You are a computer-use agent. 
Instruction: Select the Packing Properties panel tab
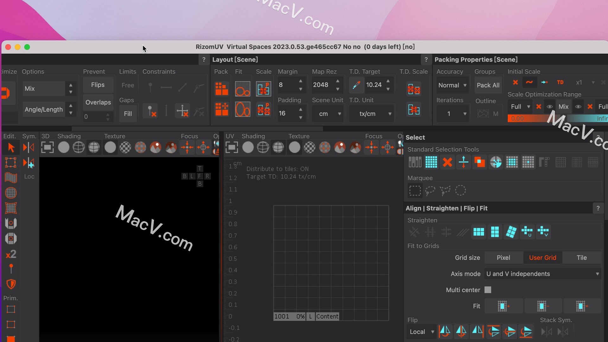tap(476, 59)
